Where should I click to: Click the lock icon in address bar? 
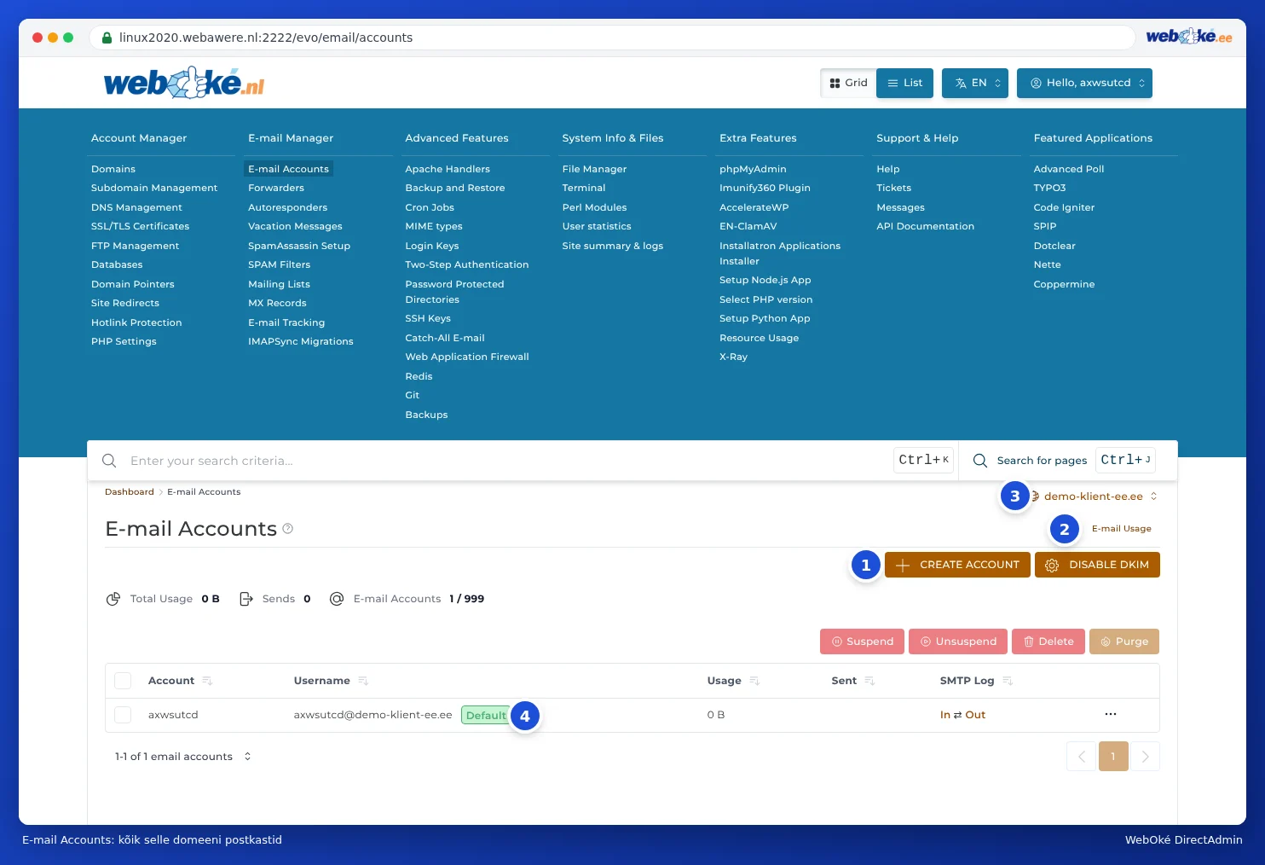click(x=107, y=38)
